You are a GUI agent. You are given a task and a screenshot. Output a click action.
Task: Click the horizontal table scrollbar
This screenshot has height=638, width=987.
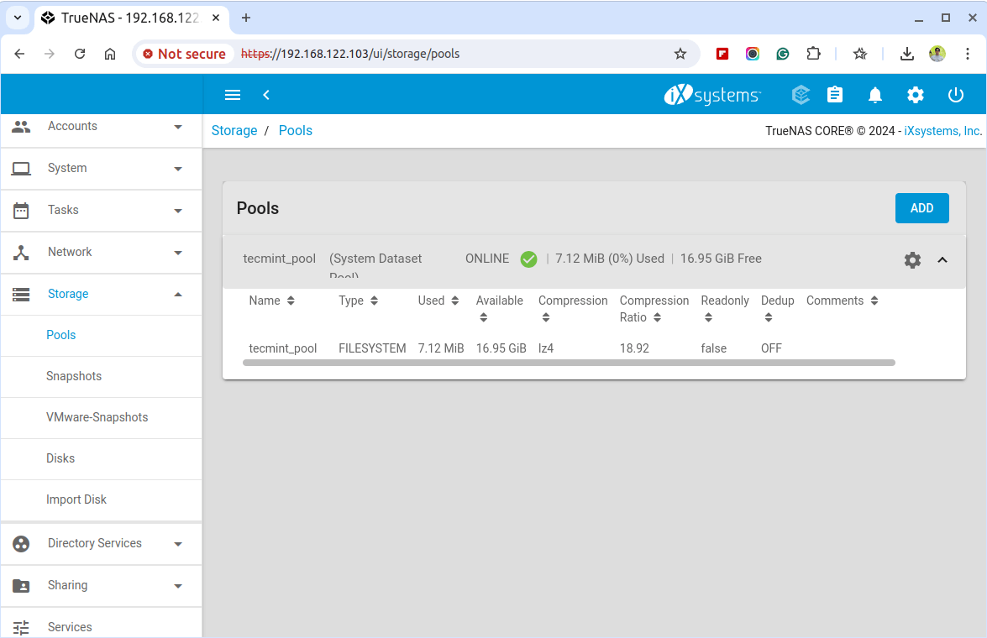click(569, 363)
